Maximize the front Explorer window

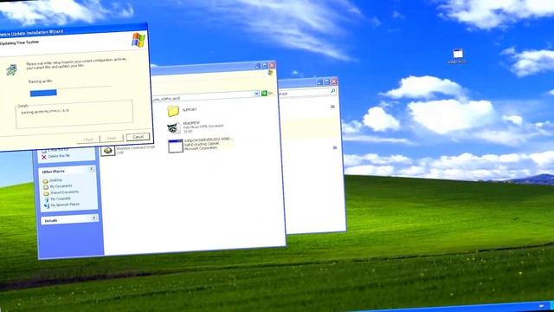[265, 66]
